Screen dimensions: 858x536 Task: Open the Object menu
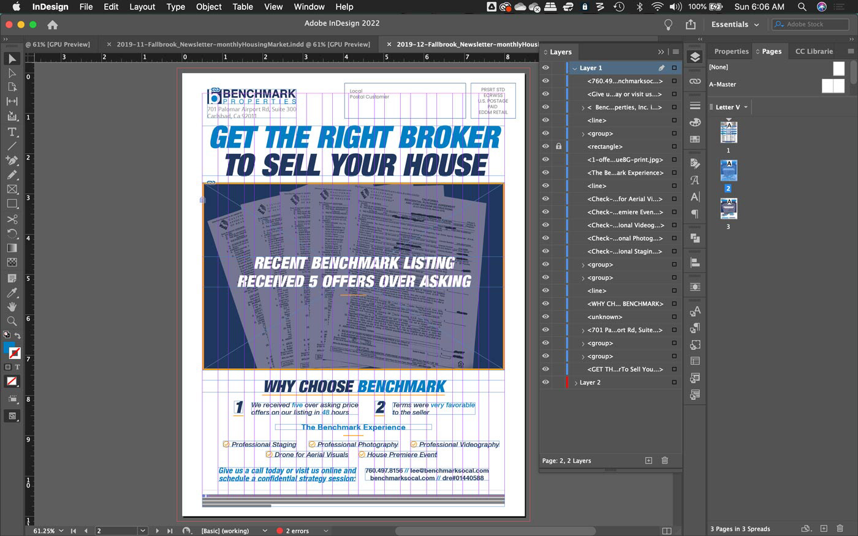tap(209, 7)
